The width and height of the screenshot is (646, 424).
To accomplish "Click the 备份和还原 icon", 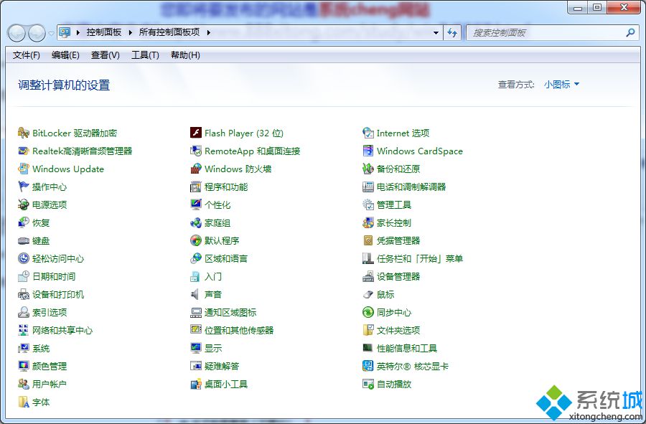I will point(368,169).
